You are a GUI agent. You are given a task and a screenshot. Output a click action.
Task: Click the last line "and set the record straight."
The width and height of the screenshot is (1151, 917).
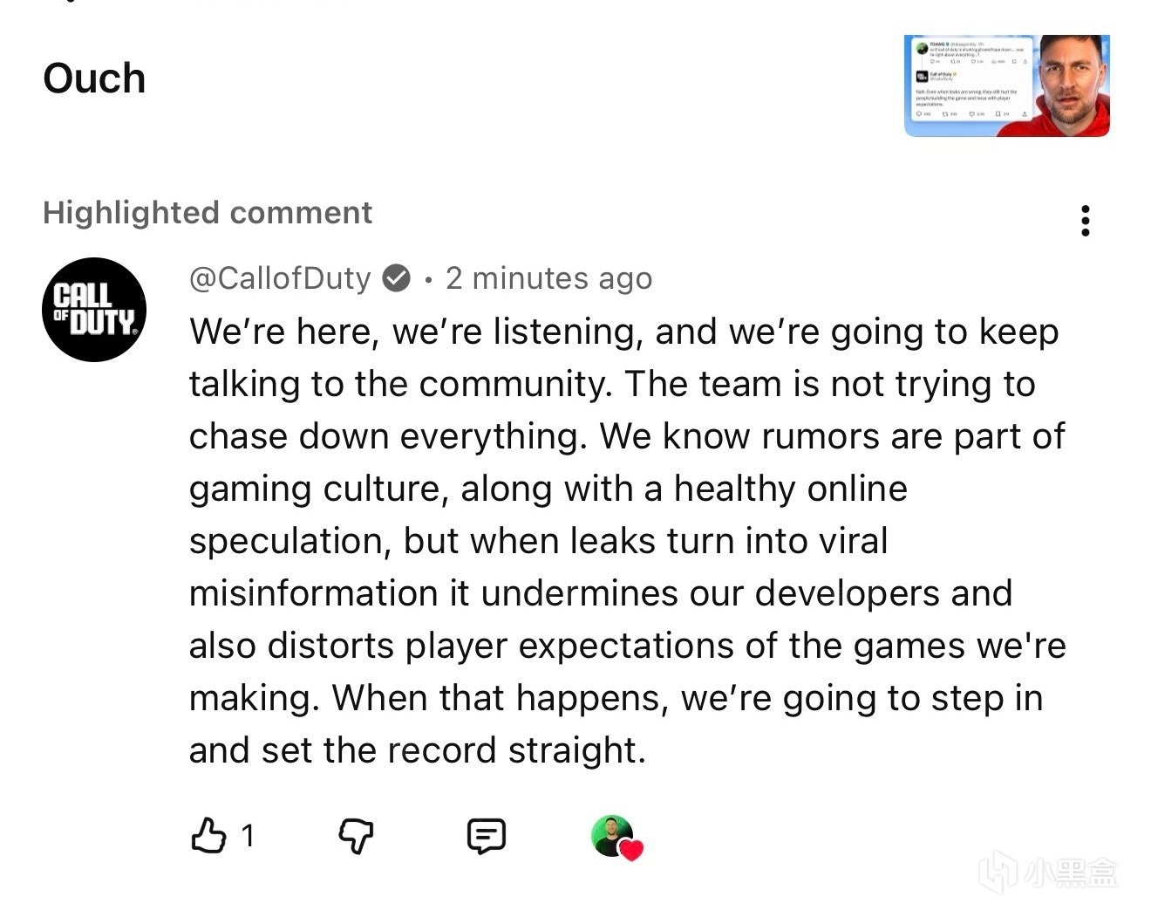point(417,750)
